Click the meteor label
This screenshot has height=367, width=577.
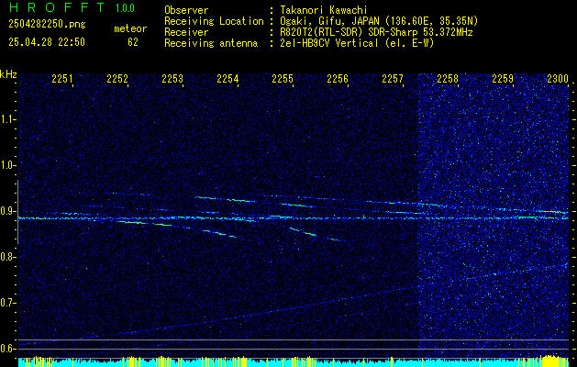click(130, 28)
